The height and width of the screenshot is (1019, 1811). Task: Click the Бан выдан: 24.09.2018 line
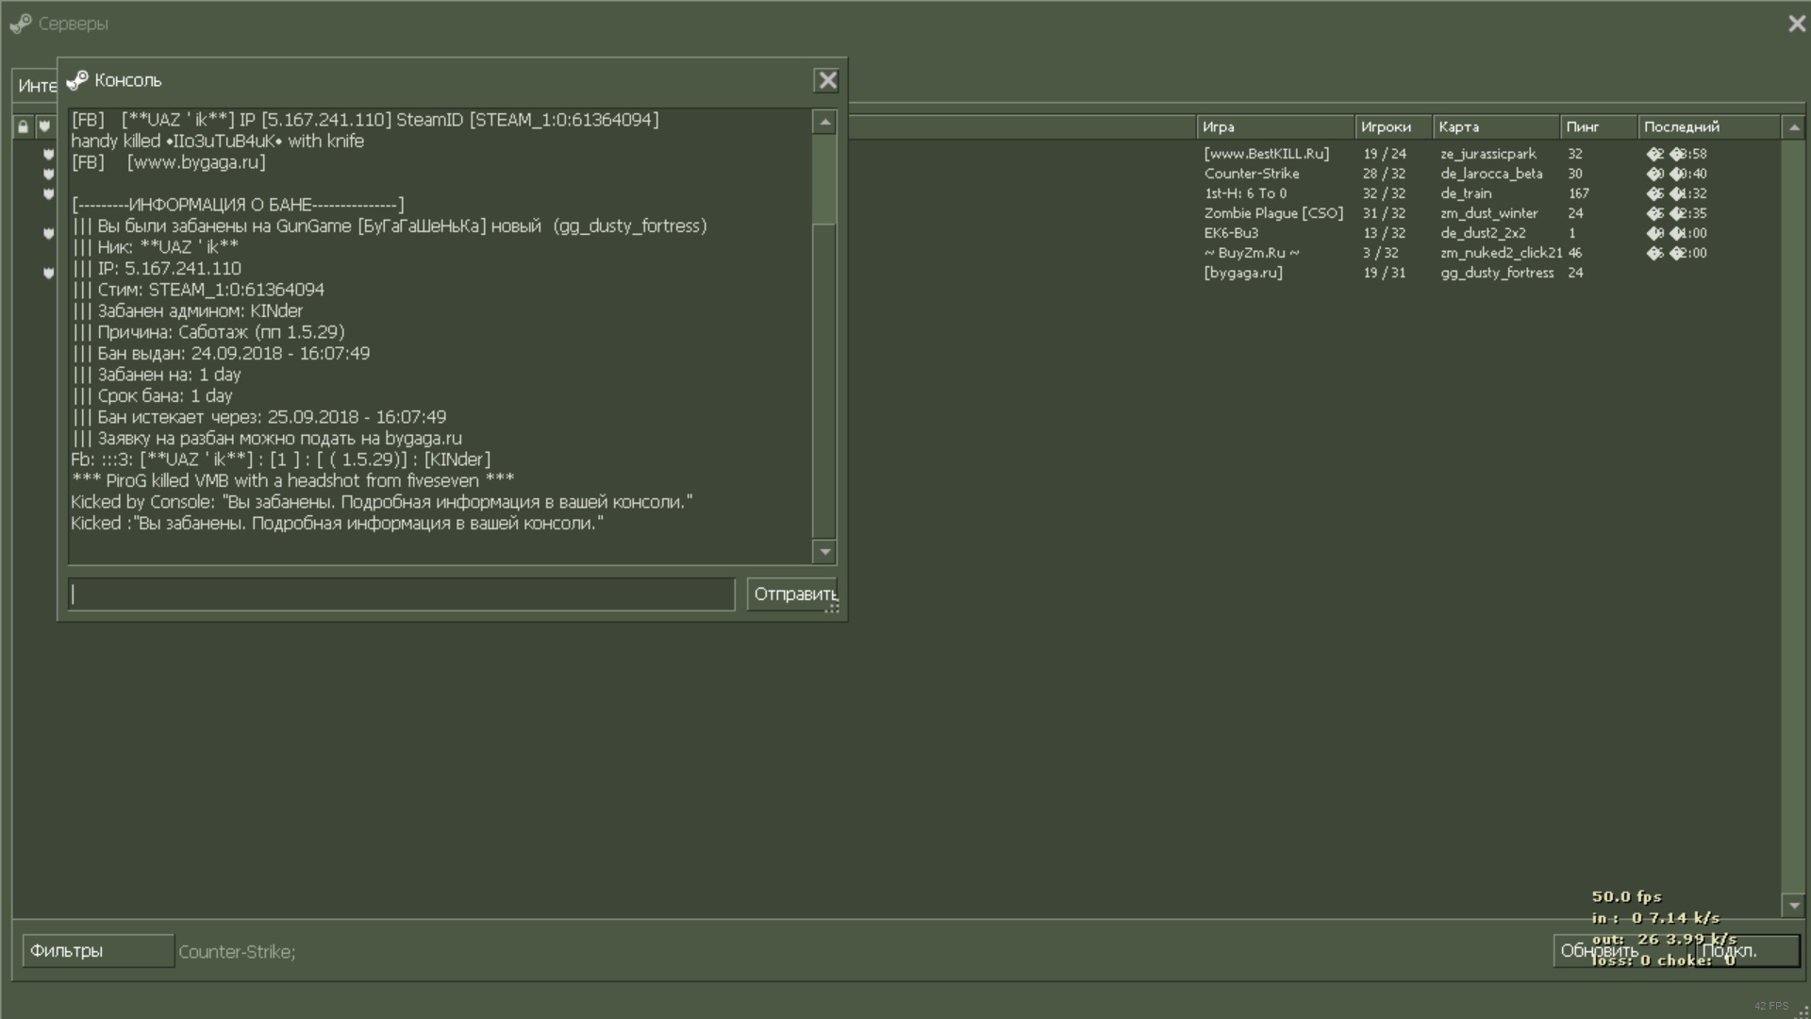click(221, 354)
